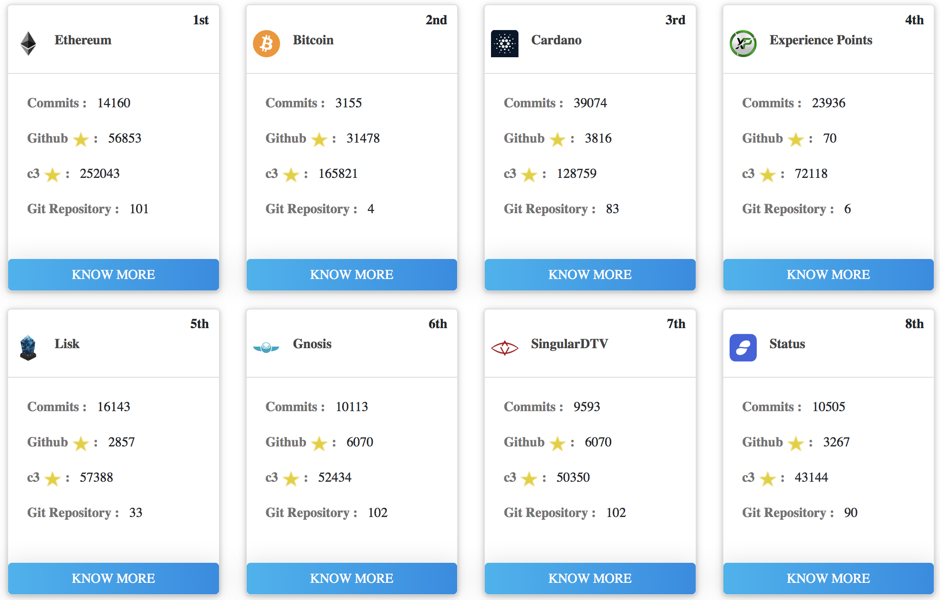Click SingularDTV commits value 9593
The height and width of the screenshot is (600, 940).
pyautogui.click(x=587, y=407)
